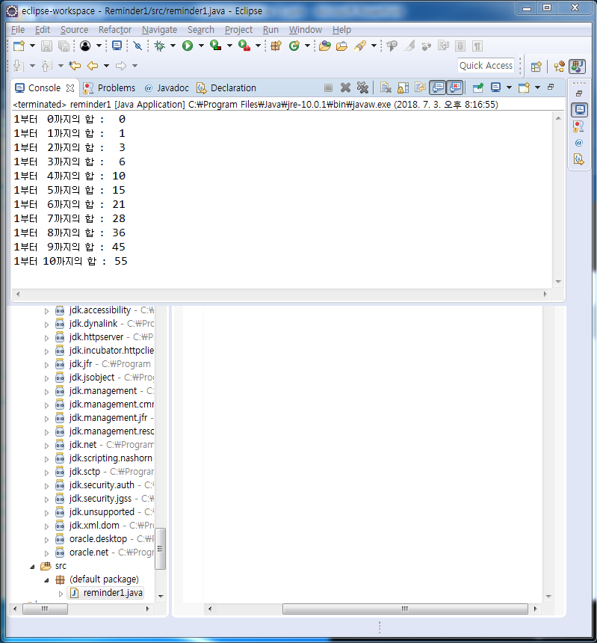Select reminder1.java in the package tree

click(x=107, y=593)
